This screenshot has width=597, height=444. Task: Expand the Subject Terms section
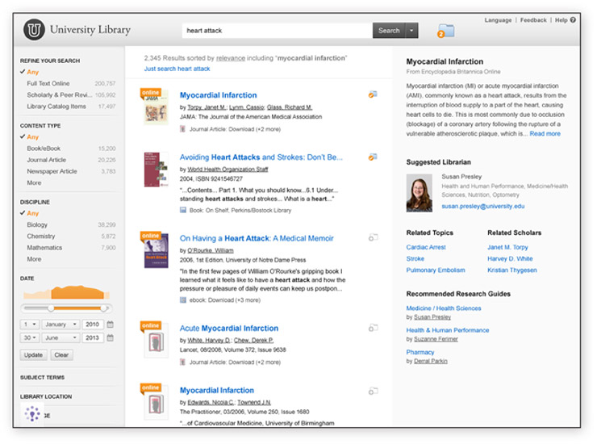[42, 377]
